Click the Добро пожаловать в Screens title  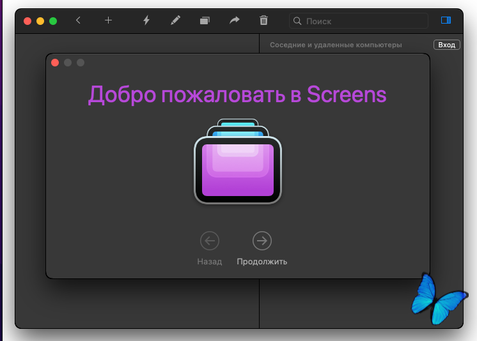[x=237, y=95]
